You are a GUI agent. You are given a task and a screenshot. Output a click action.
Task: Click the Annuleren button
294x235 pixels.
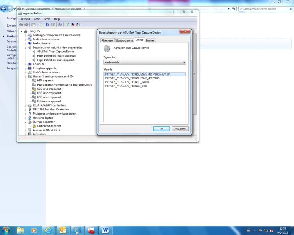coord(180,129)
